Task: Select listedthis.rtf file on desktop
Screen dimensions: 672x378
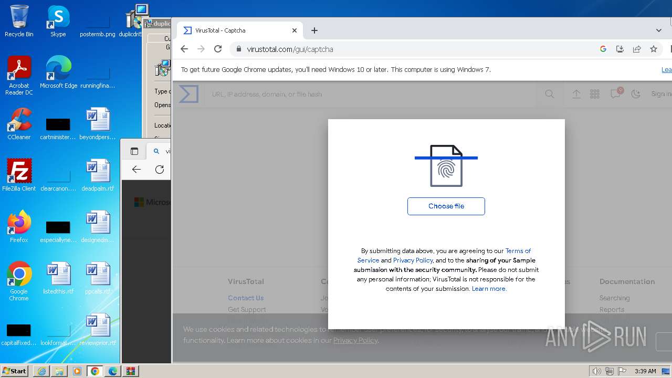Action: click(x=58, y=278)
